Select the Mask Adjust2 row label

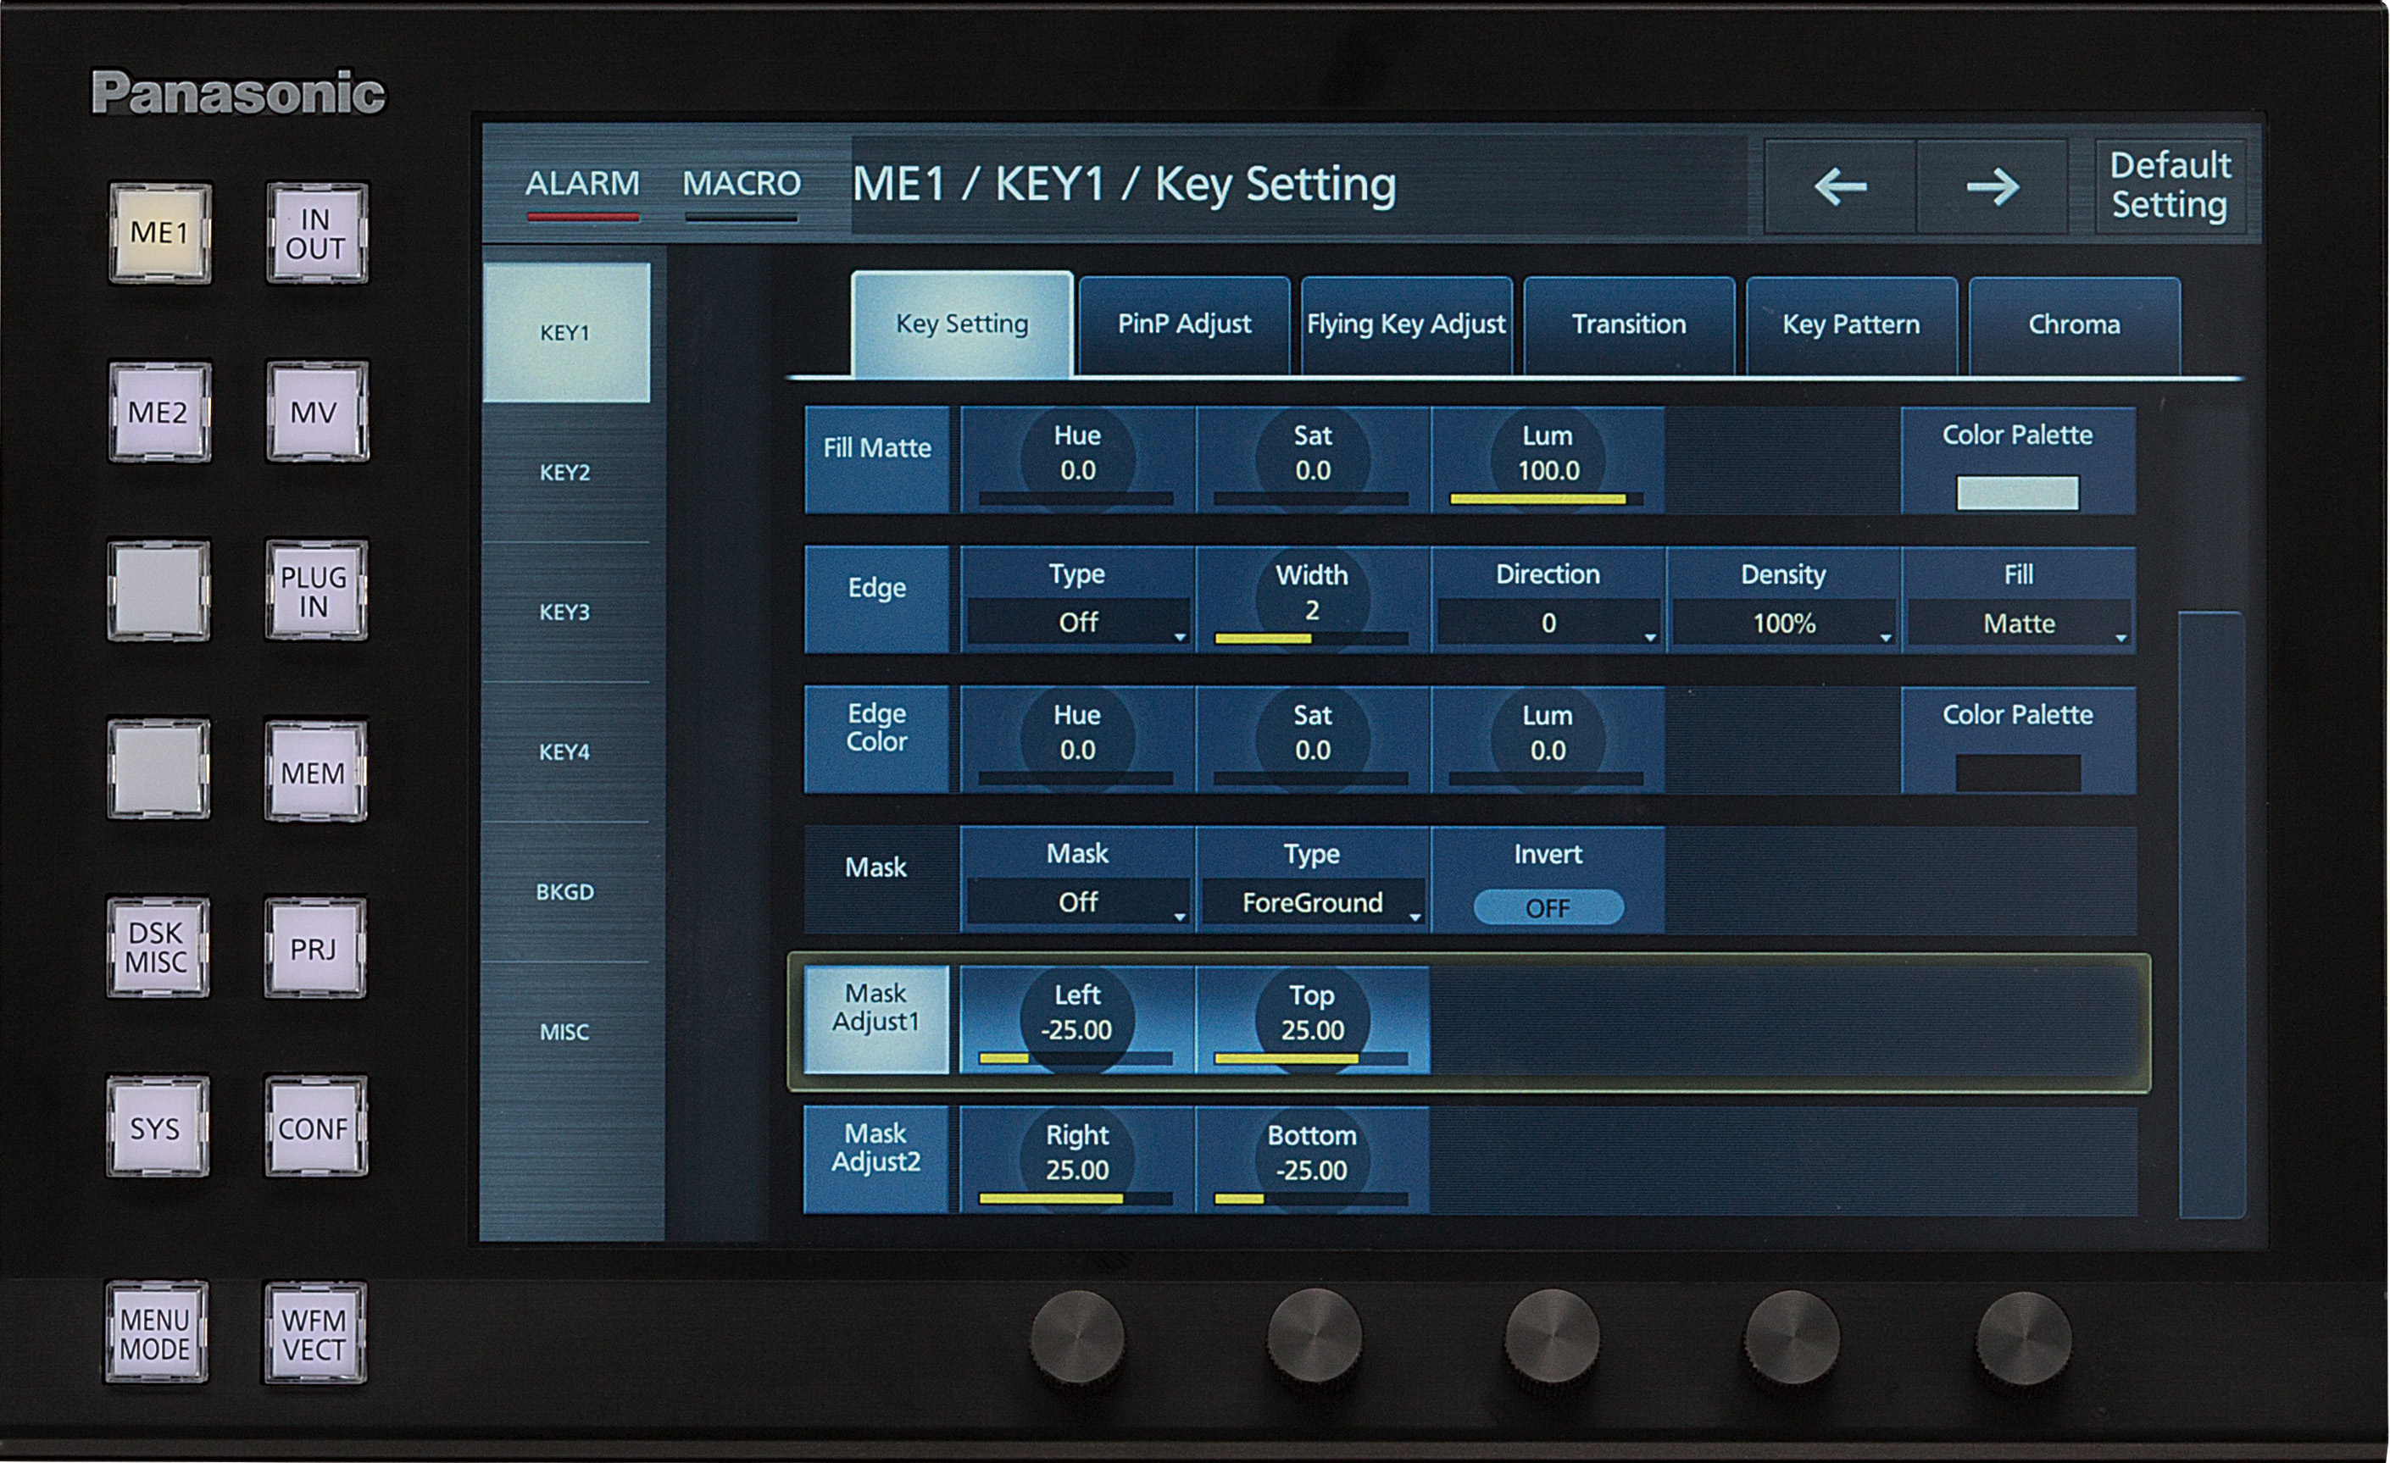pos(877,1160)
